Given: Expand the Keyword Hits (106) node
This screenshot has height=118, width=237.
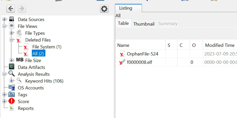Looking at the screenshot, I should pos(11,81).
